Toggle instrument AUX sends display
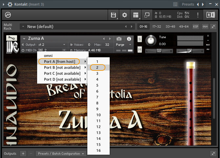 tap(208, 45)
